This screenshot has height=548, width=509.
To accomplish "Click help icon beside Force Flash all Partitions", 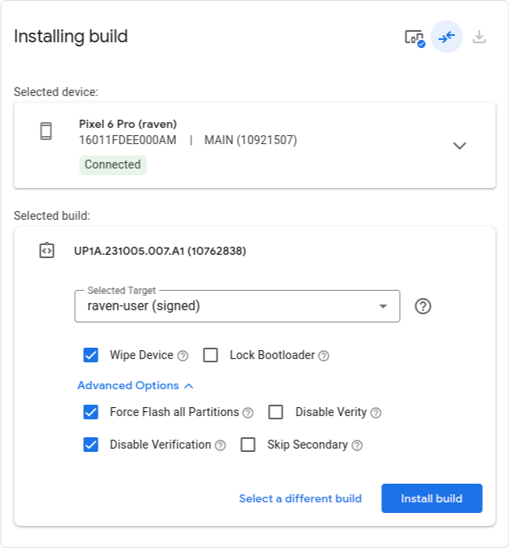I will point(248,413).
